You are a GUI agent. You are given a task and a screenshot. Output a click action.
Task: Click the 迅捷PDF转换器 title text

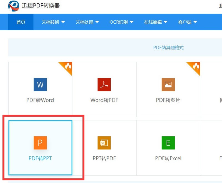(41, 6)
